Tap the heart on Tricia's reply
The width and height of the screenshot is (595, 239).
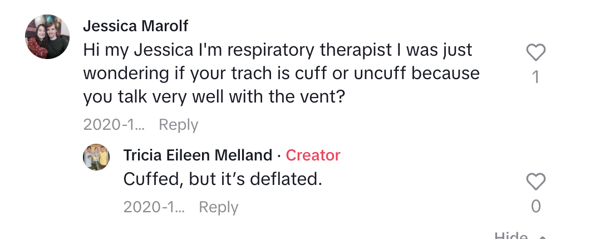click(536, 181)
